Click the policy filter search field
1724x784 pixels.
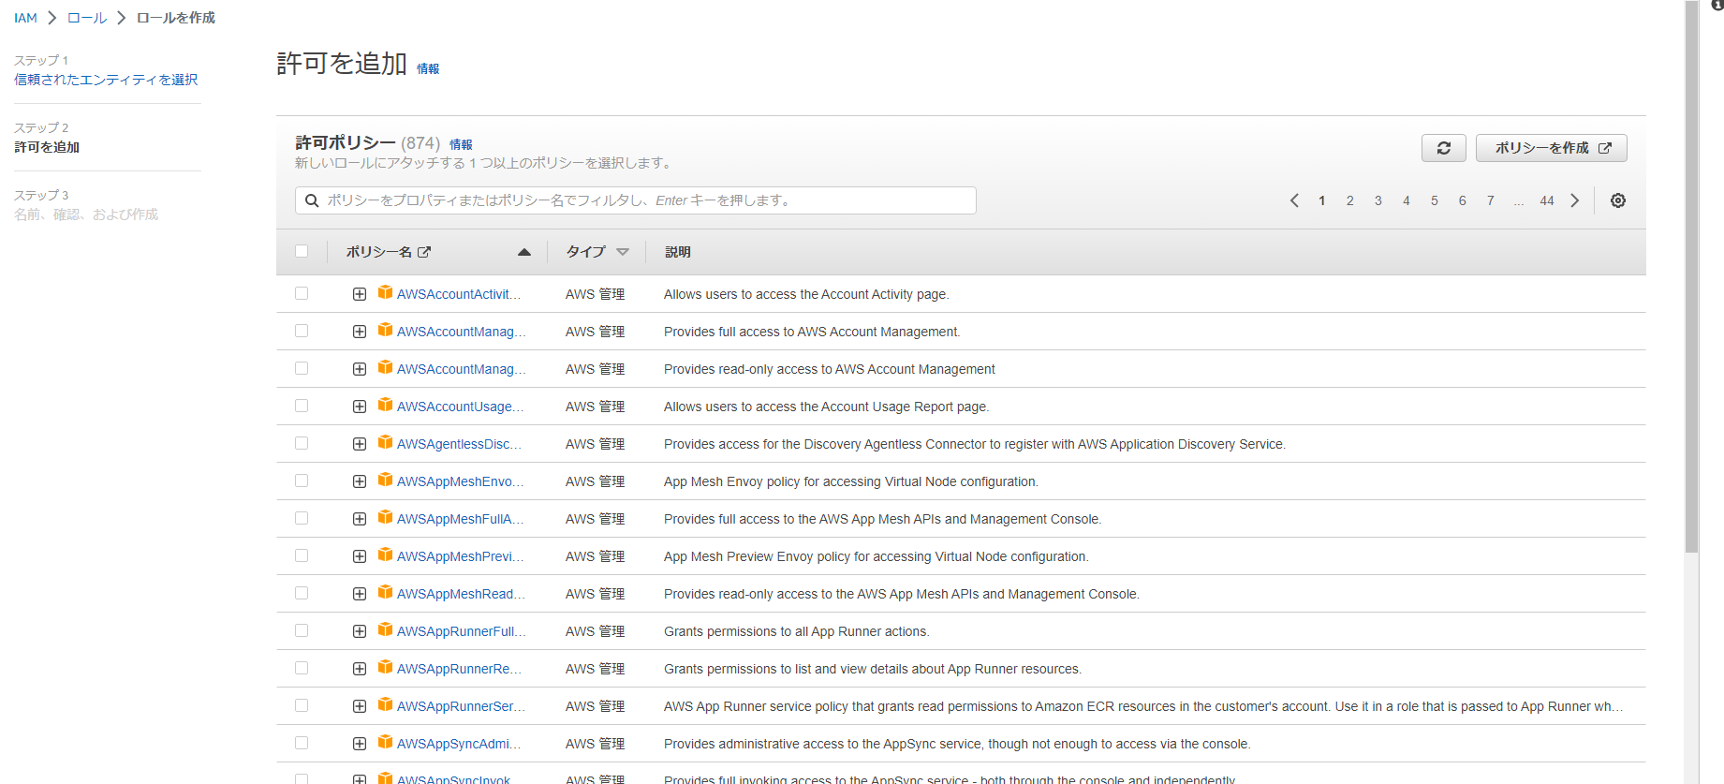(x=636, y=200)
